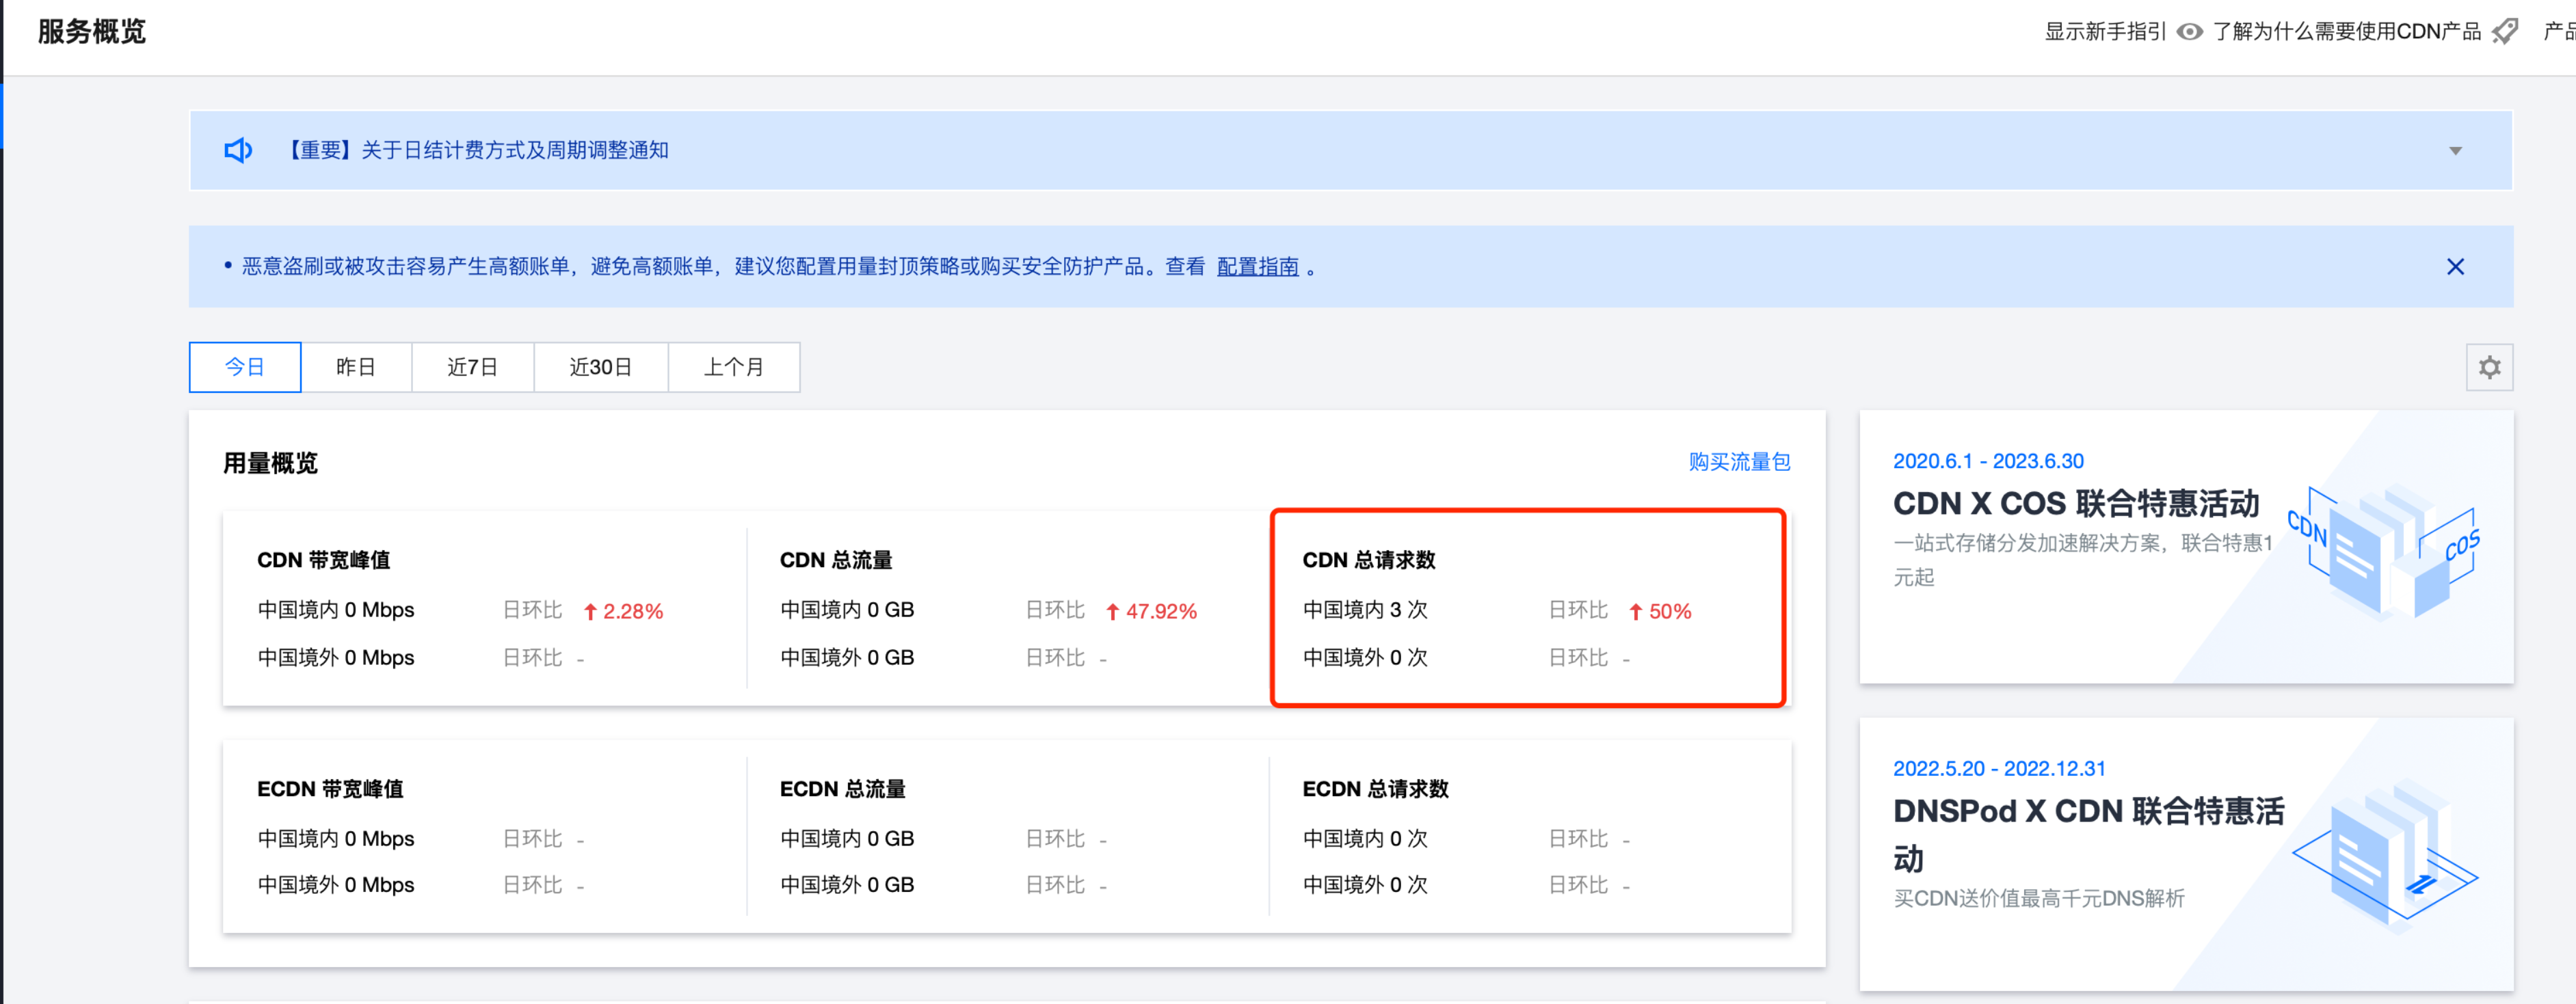
Task: Close the malicious traffic warning banner
Action: click(2455, 267)
